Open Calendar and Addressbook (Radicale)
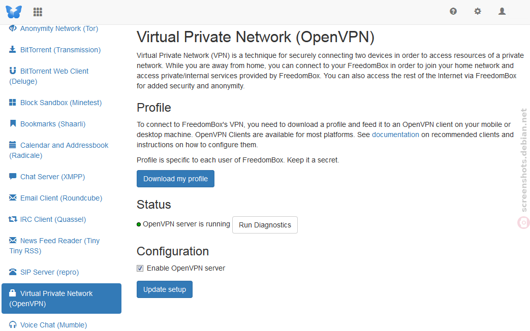Screen dimensions: 530x331 pos(58,150)
